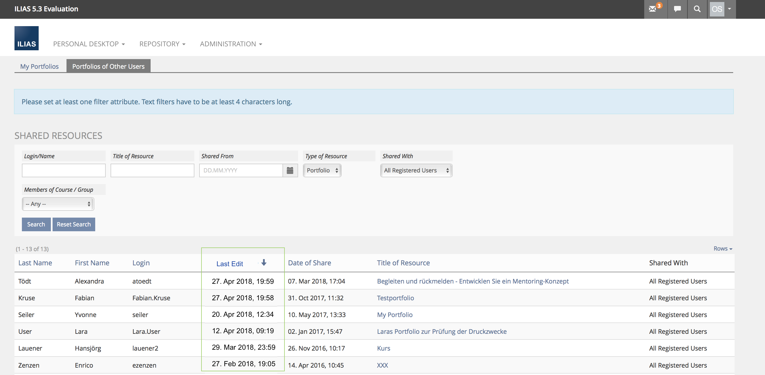Open the Shared From calendar picker

click(290, 170)
